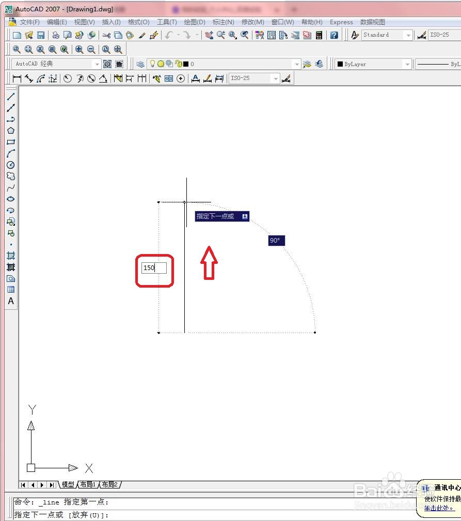Open the 标注(N) menu
This screenshot has height=521, width=461.
click(x=223, y=22)
